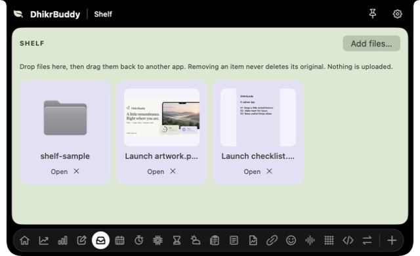Open the swap arrows icon

coord(367,240)
